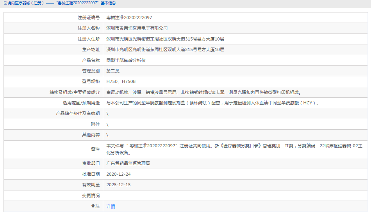Click the 附件 row label
This screenshot has width=371, height=215.
coord(95,124)
